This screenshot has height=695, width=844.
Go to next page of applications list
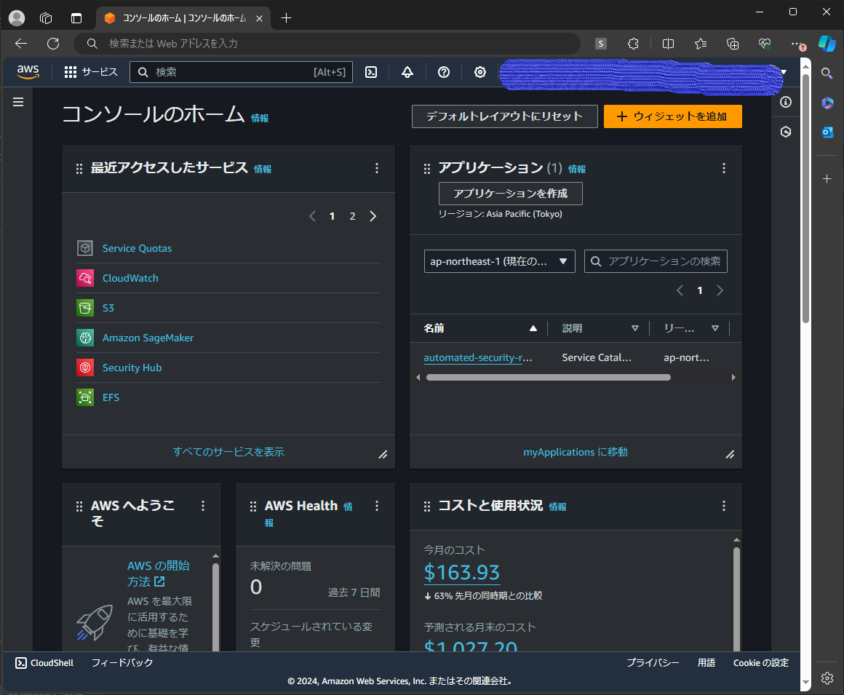tap(720, 290)
